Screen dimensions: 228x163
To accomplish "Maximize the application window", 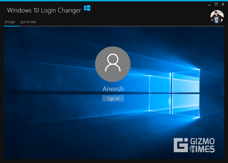I will tap(216, 4).
